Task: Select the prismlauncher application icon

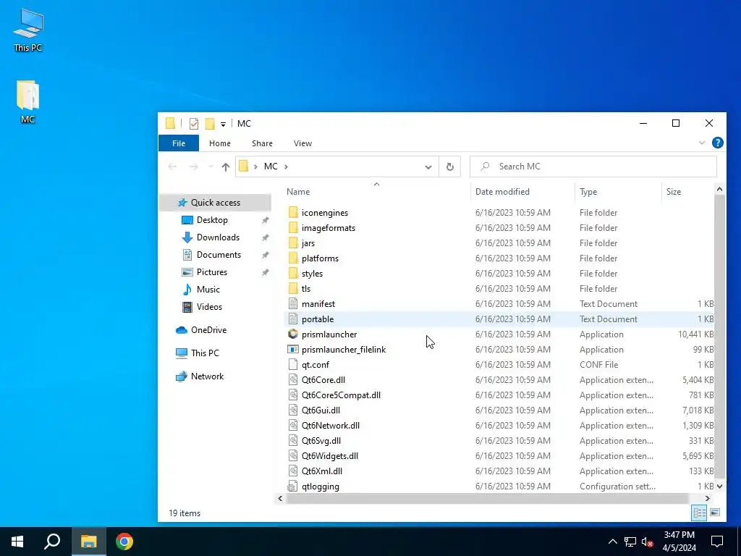Action: 293,334
